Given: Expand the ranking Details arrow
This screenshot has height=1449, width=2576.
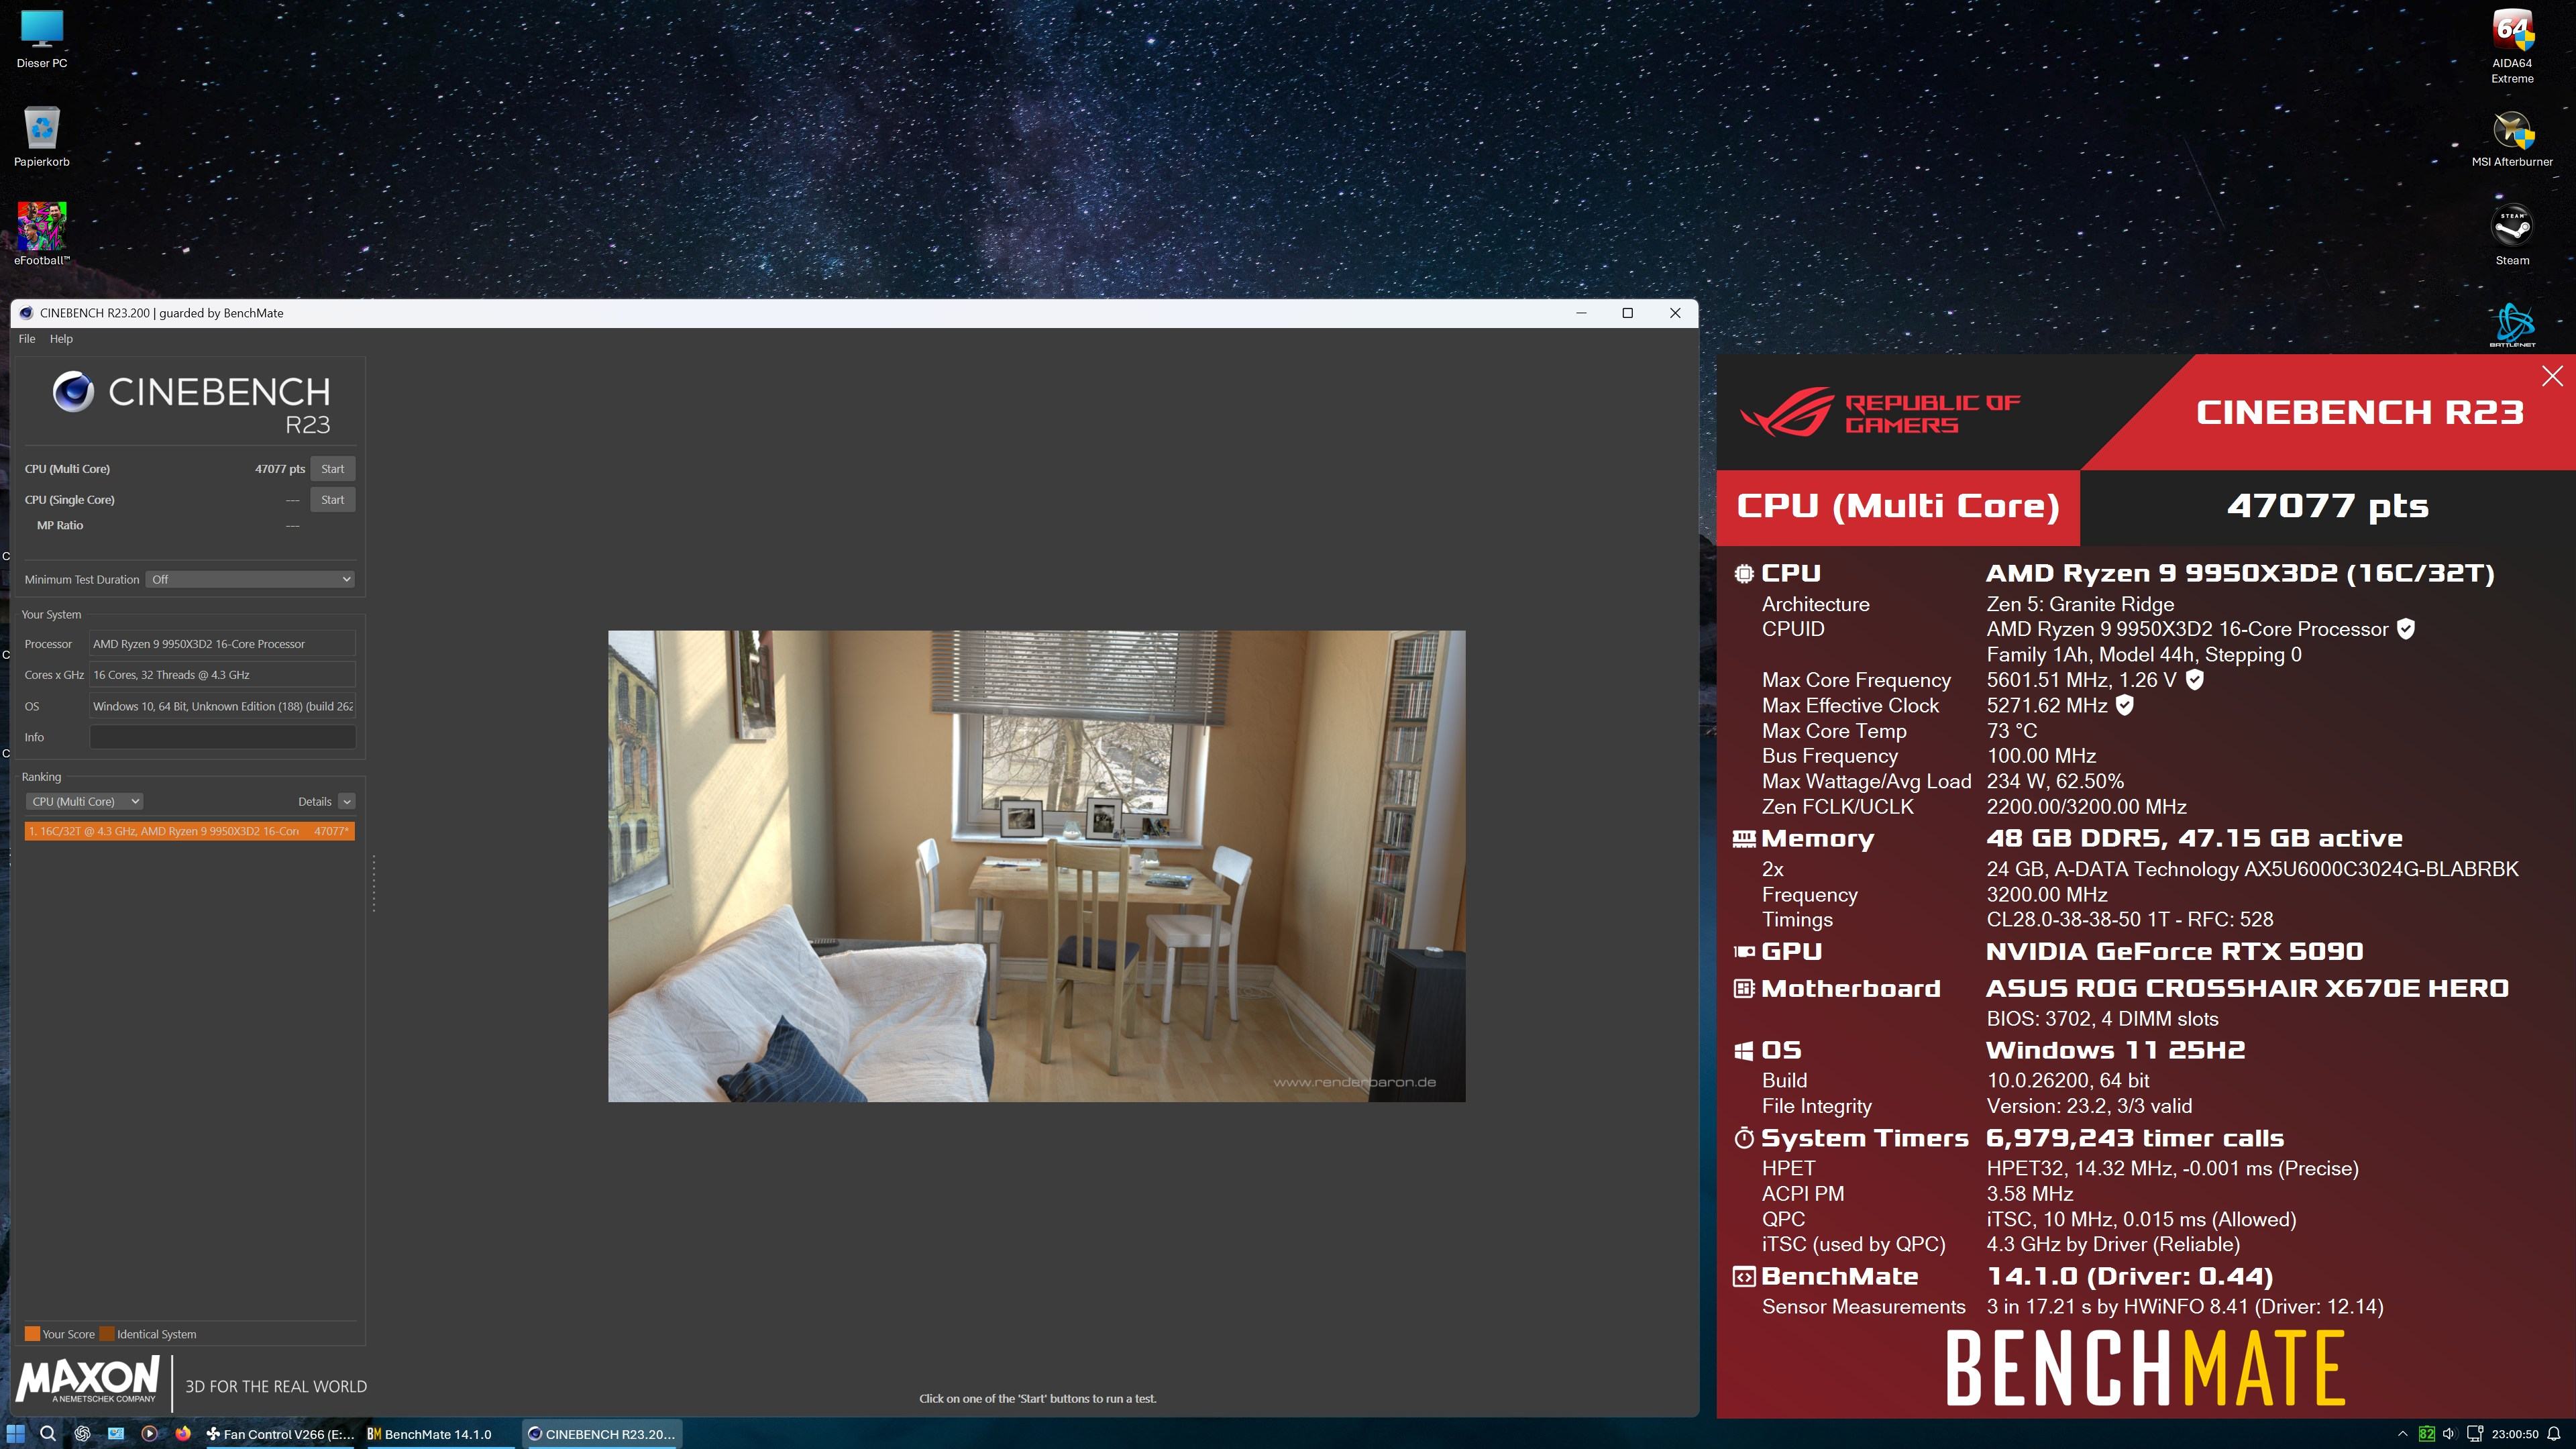Looking at the screenshot, I should [346, 801].
